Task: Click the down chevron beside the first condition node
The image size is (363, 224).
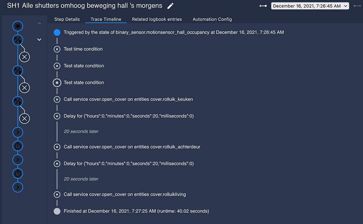Action: [x=39, y=40]
